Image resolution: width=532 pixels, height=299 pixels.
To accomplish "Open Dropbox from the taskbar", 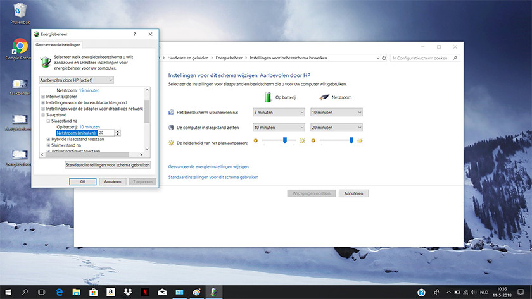I will click(128, 292).
